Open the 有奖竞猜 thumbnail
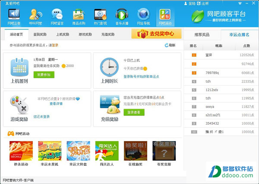 [x=164, y=151]
